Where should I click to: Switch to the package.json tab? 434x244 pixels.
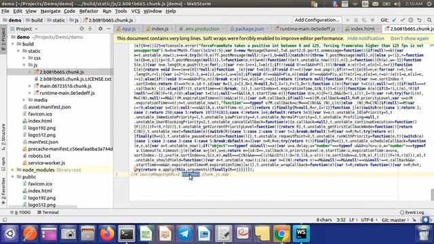coord(249,28)
